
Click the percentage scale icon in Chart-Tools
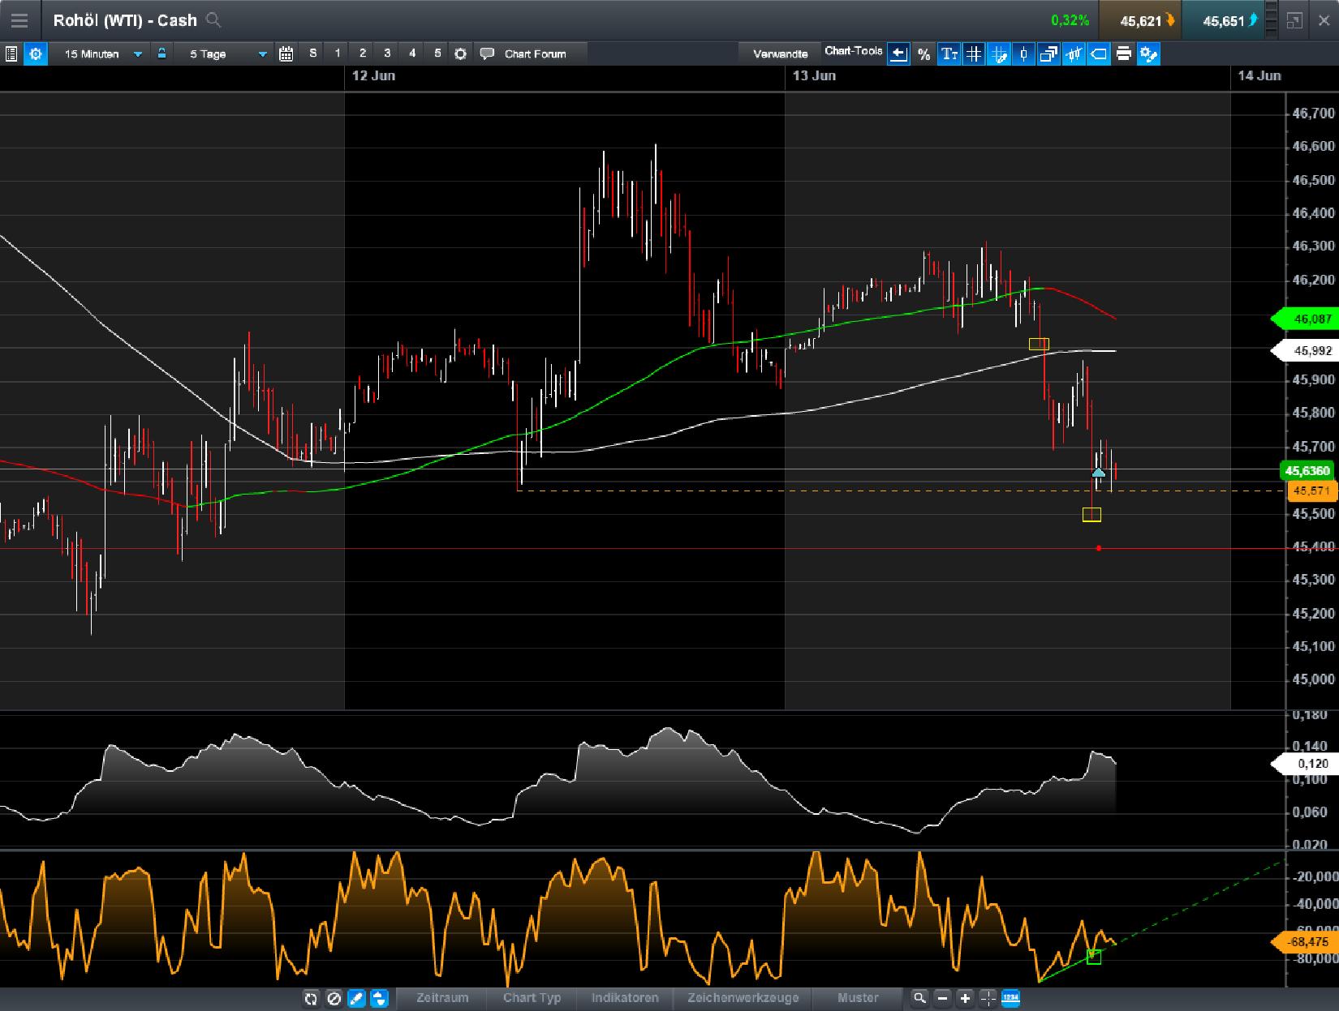click(924, 54)
